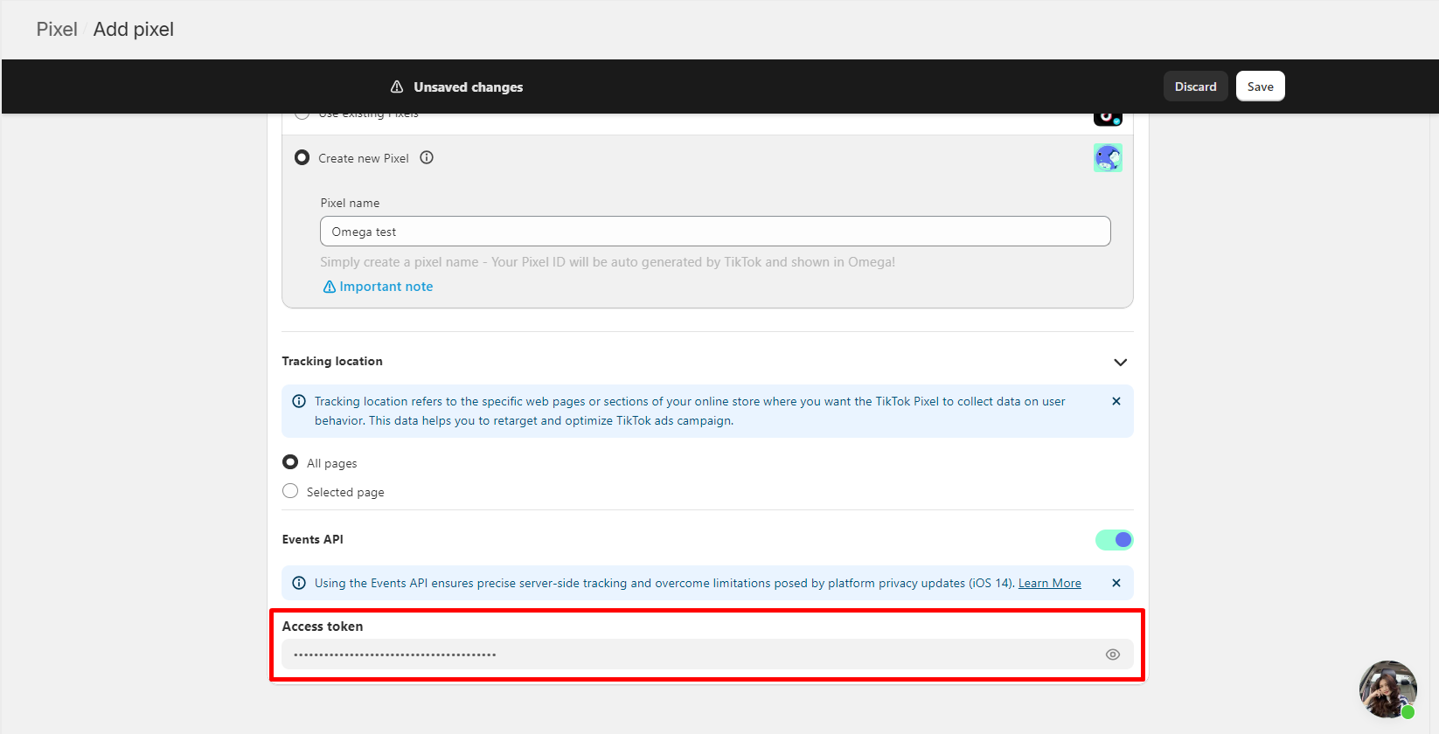This screenshot has width=1439, height=734.
Task: Click the Omega app icon in Create new Pixel row
Action: pos(1108,158)
